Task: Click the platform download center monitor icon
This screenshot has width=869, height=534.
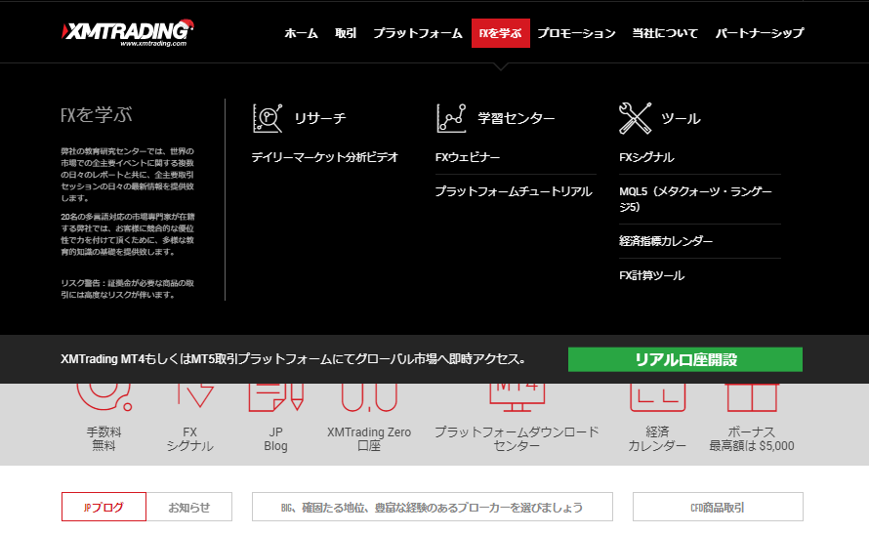Action: point(517,397)
